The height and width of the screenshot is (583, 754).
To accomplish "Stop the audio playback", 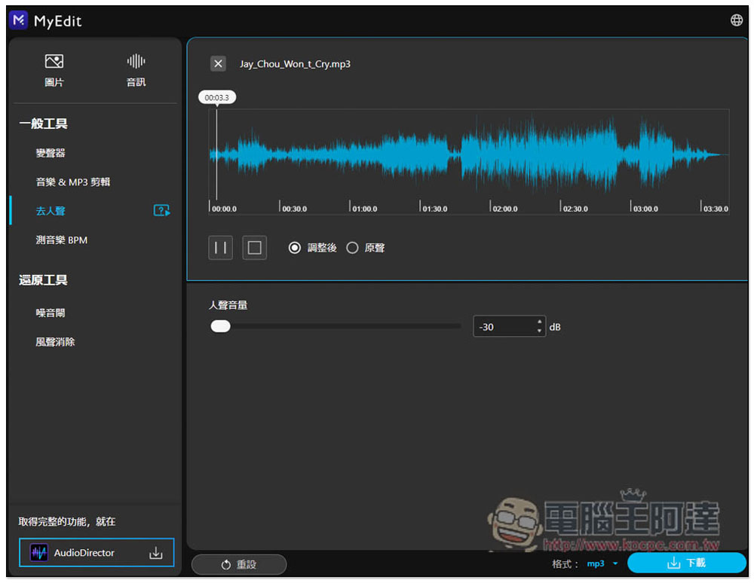I will click(x=255, y=248).
